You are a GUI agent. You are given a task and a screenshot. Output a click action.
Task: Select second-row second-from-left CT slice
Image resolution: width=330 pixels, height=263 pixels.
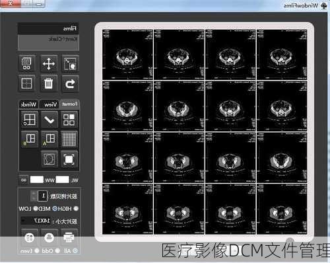point(180,106)
